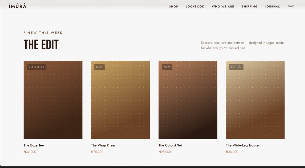Click the 'designed in Lagos' description text
Screen dimensions: 305x168
242,45
